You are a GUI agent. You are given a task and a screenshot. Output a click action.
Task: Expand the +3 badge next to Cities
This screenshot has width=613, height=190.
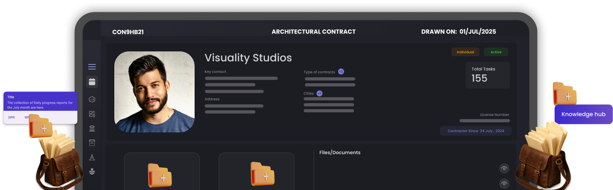[319, 93]
